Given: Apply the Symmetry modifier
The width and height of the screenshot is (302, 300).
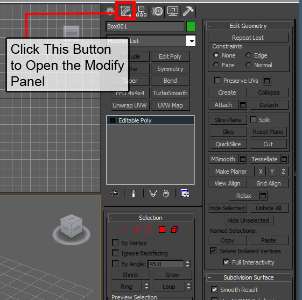Looking at the screenshot, I should 170,69.
